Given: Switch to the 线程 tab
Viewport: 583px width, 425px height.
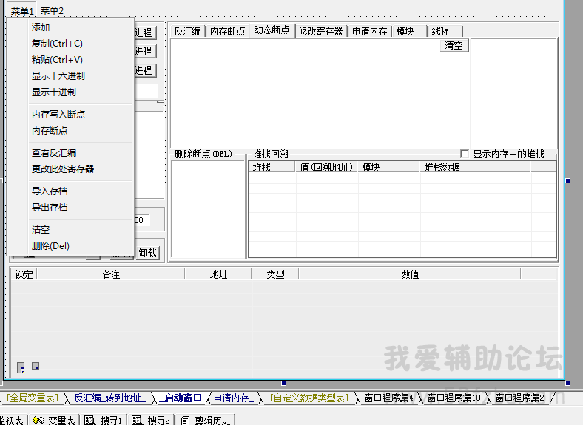Looking at the screenshot, I should [x=440, y=31].
